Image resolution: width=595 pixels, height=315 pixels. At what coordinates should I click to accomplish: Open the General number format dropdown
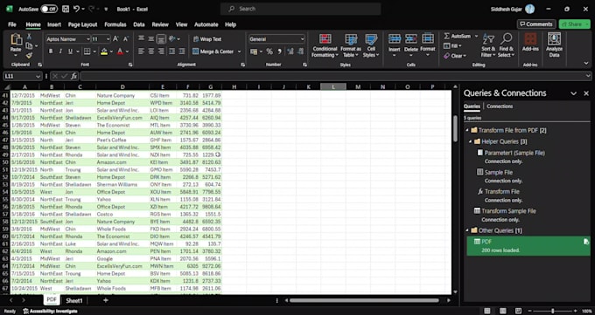(x=303, y=39)
